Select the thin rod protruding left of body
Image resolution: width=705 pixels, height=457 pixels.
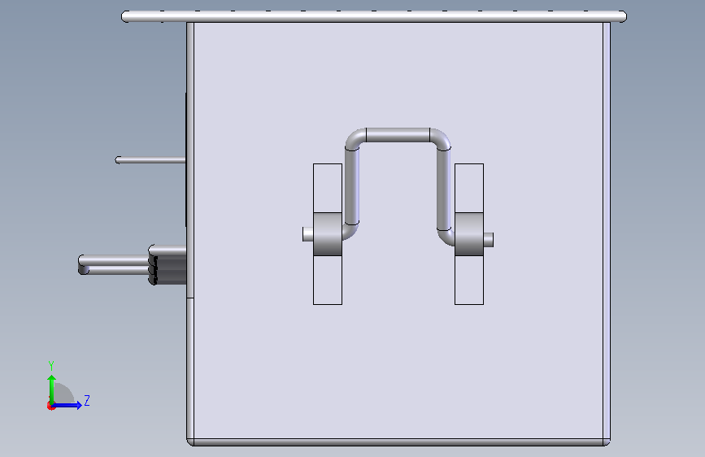coord(150,160)
